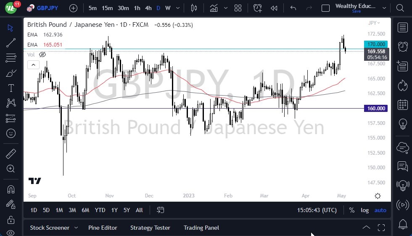This screenshot has height=236, width=412.
Task: Click the bar replay rewind icon
Action: [x=274, y=8]
